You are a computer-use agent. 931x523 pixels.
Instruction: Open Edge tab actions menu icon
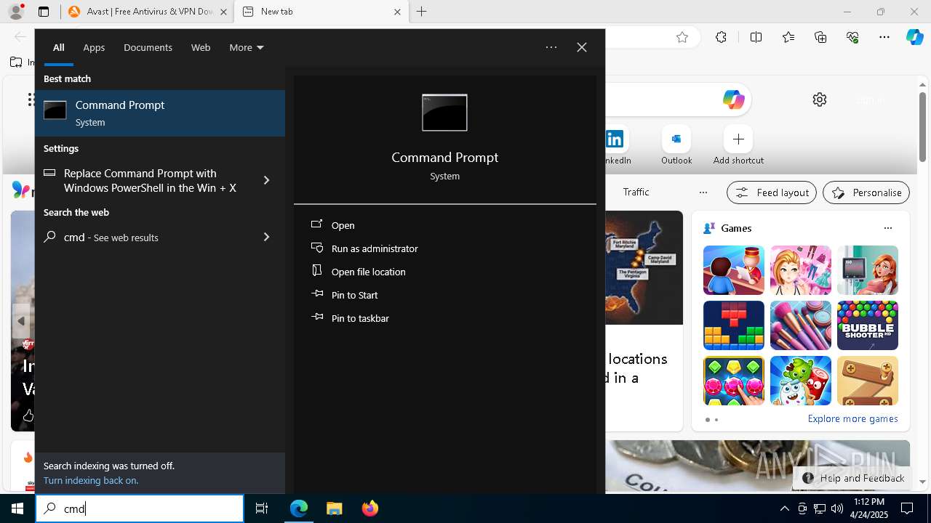pos(44,12)
